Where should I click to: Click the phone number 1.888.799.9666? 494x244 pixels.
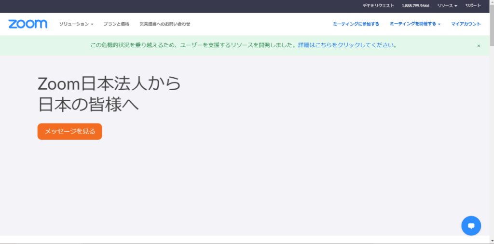coord(415,6)
